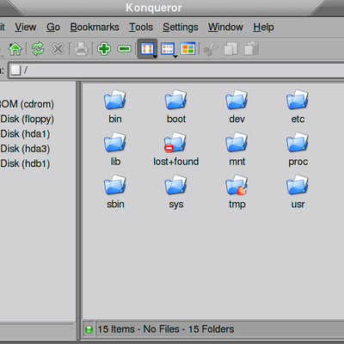Paste clipboard contents icon
This screenshot has width=344, height=344.
(251, 49)
